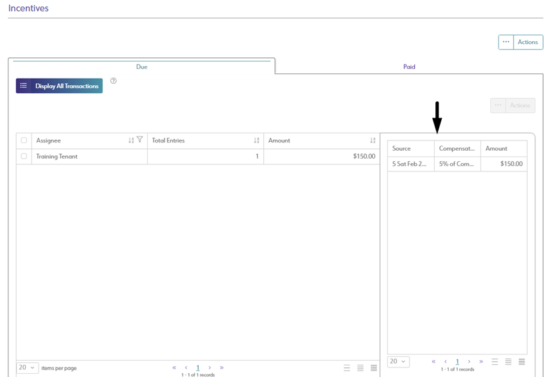Click the last-page double-arrow control

click(x=221, y=367)
